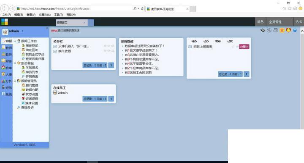Open the 学员列表 tree item
Viewport: 304px width, 163px height.
point(30,72)
